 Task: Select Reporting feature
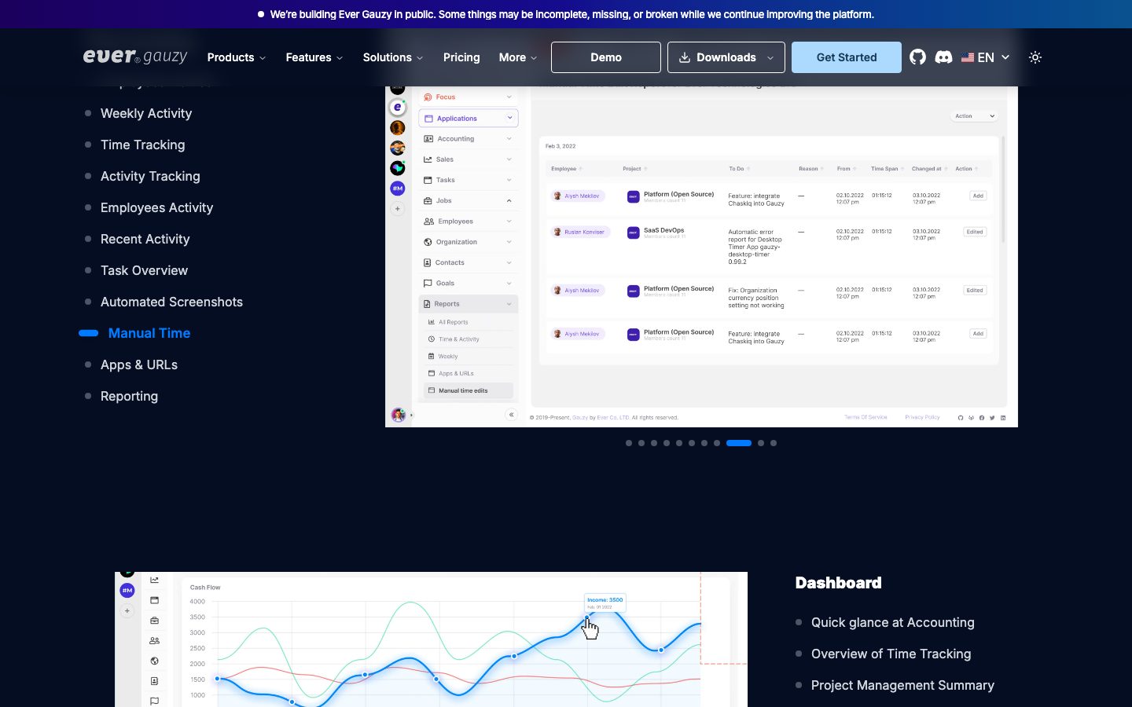pyautogui.click(x=130, y=396)
